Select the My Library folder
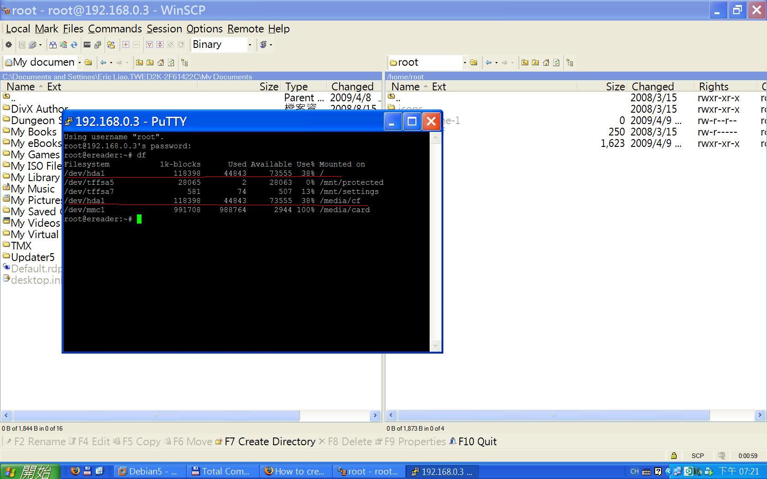767x479 pixels. [x=31, y=177]
